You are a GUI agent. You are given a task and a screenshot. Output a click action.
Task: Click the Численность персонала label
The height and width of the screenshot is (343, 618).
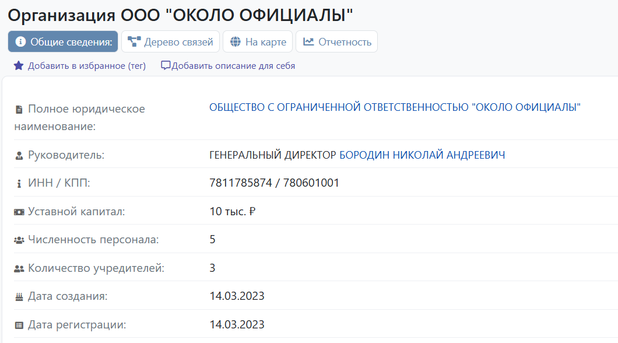click(93, 239)
